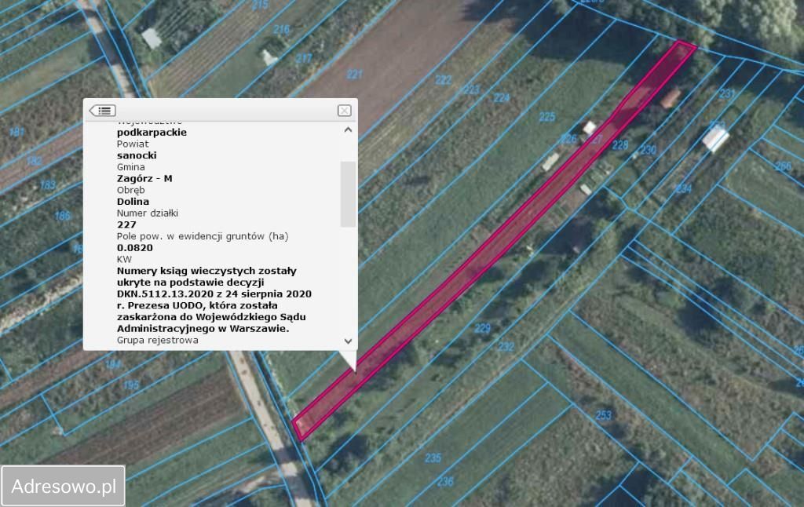This screenshot has width=804, height=507.
Task: Click the 'Zagórz - M' gmina value
Action: 144,179
